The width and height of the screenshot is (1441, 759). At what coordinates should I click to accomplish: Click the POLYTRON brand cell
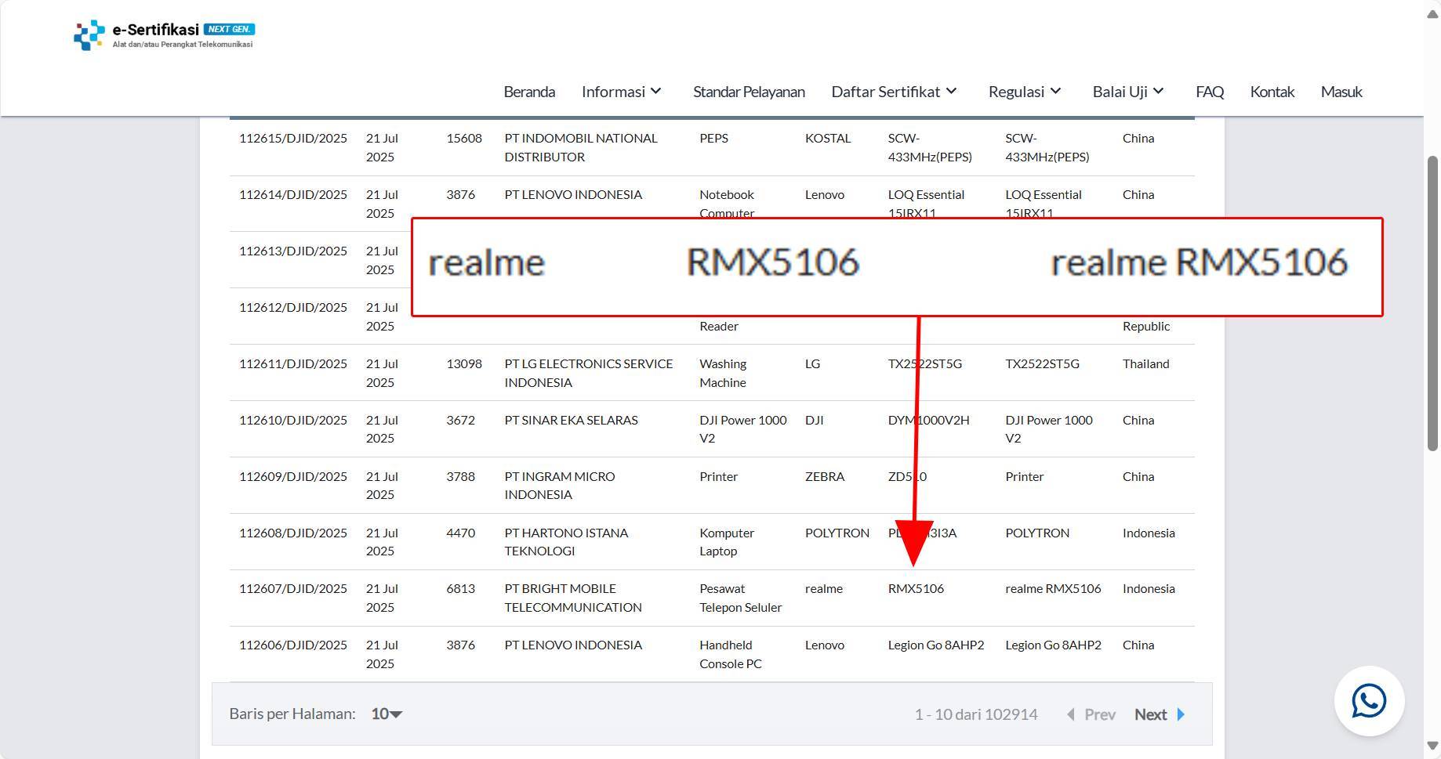click(837, 533)
